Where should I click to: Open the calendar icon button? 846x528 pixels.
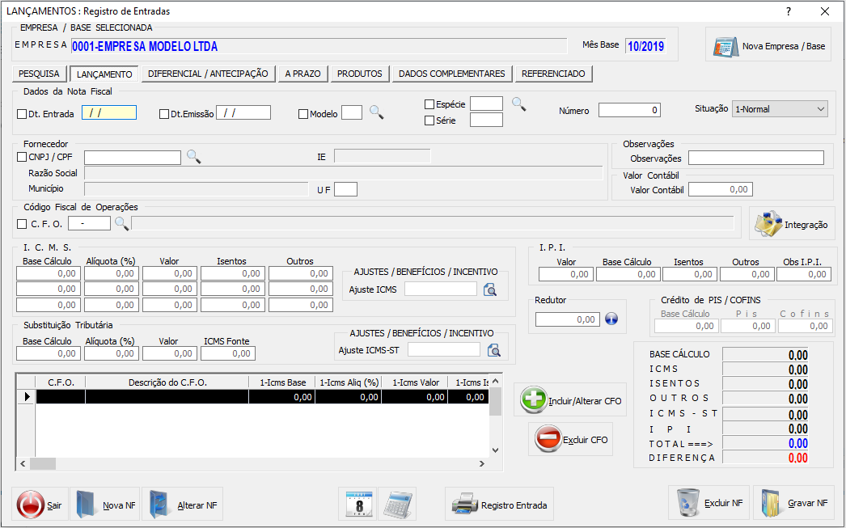coord(358,504)
